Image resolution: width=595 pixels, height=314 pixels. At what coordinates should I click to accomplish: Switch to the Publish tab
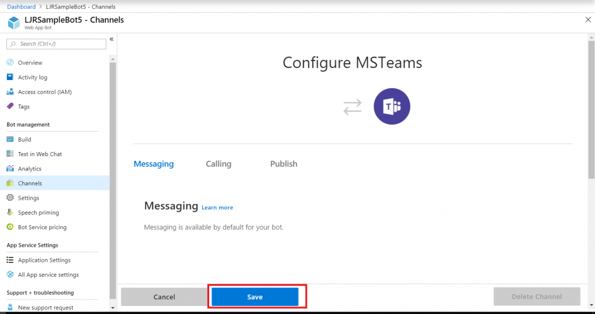[284, 164]
